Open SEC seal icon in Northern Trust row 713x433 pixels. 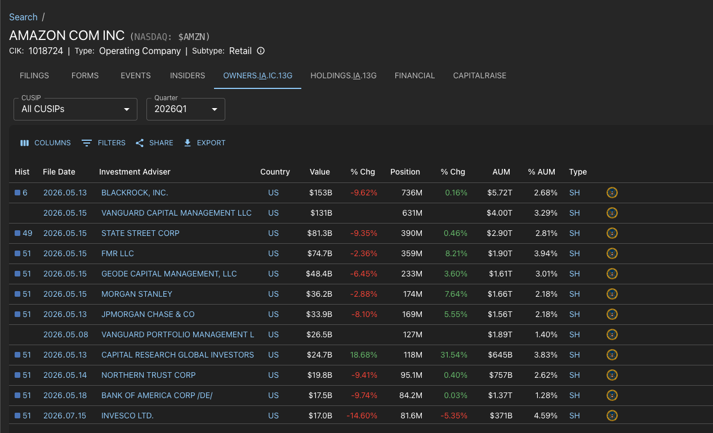tap(612, 375)
